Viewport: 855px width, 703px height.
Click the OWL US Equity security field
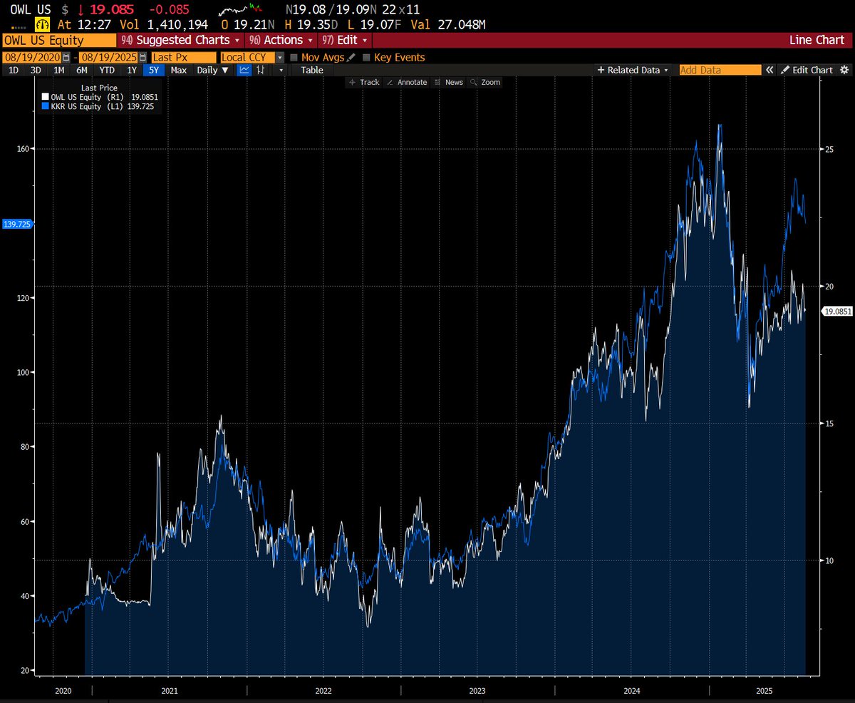pyautogui.click(x=59, y=40)
